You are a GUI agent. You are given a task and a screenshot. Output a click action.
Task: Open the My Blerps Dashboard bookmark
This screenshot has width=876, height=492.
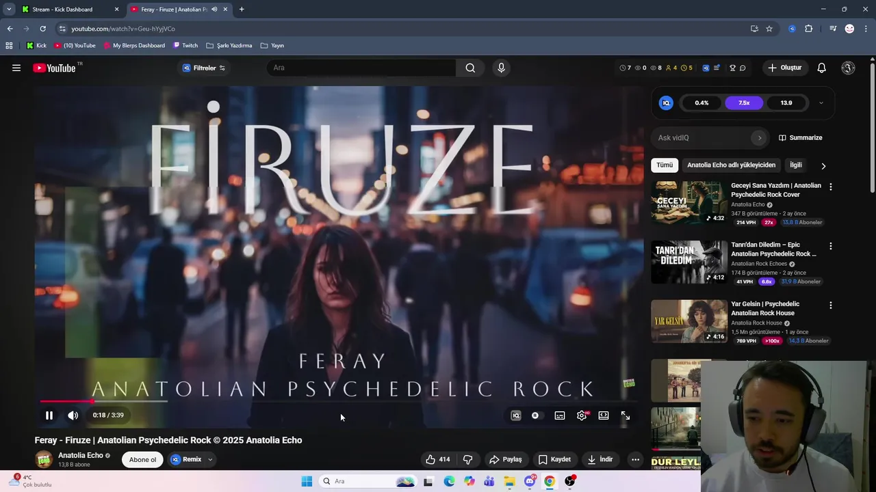[134, 46]
